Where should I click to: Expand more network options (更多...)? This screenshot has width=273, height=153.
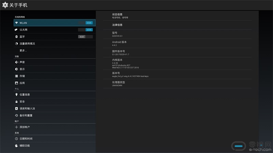pos(23,50)
